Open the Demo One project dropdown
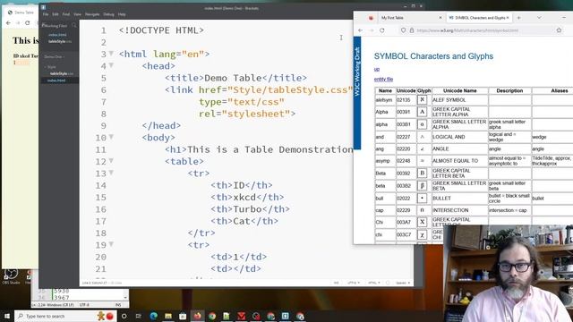Viewport: 573px width, 322px height. [54, 56]
